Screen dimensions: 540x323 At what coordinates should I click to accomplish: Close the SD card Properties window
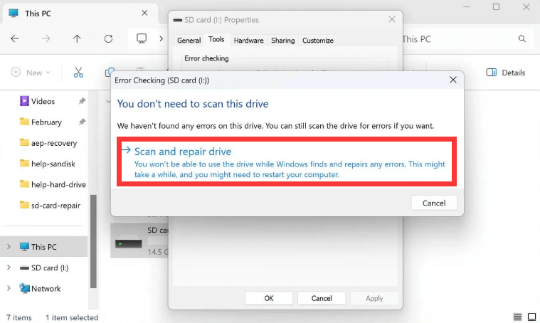[x=392, y=20]
